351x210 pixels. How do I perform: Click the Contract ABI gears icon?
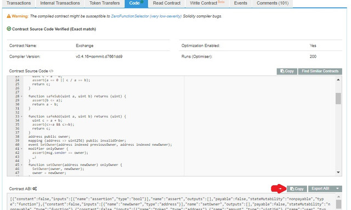(35, 189)
